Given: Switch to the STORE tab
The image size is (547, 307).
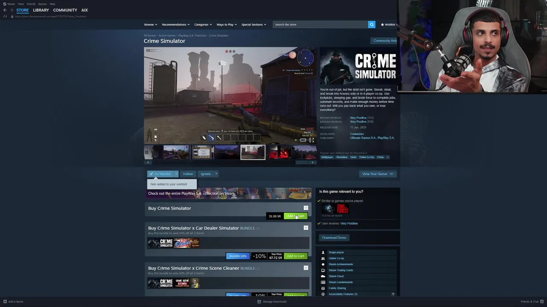Looking at the screenshot, I should click(x=23, y=10).
